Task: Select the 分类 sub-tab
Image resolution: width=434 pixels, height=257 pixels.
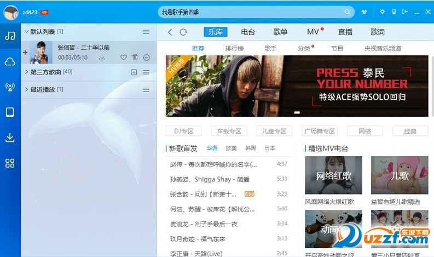Action: pyautogui.click(x=304, y=48)
